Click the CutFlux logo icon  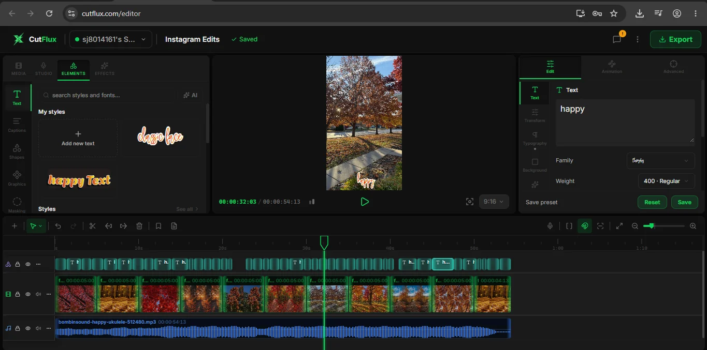(19, 39)
